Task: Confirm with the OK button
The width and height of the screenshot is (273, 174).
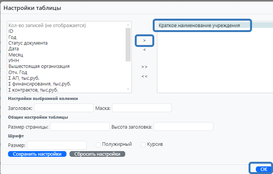Action: (x=263, y=169)
